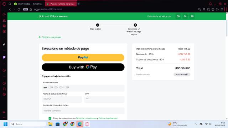The height and width of the screenshot is (128, 228).
Task: Click the scrollbar down arrow
Action: click(227, 119)
